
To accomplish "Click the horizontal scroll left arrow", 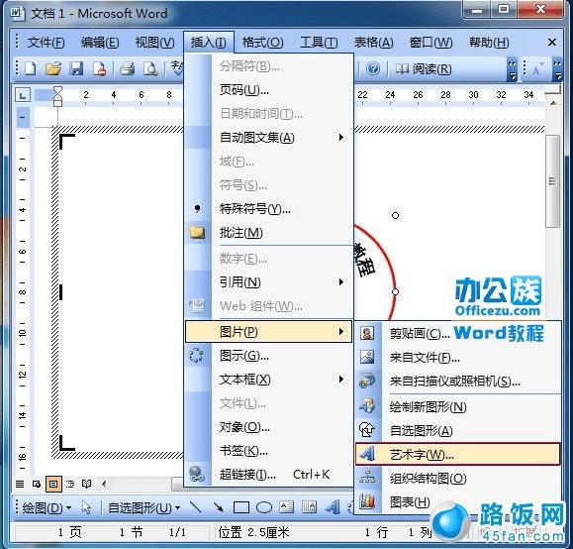I will (x=104, y=485).
